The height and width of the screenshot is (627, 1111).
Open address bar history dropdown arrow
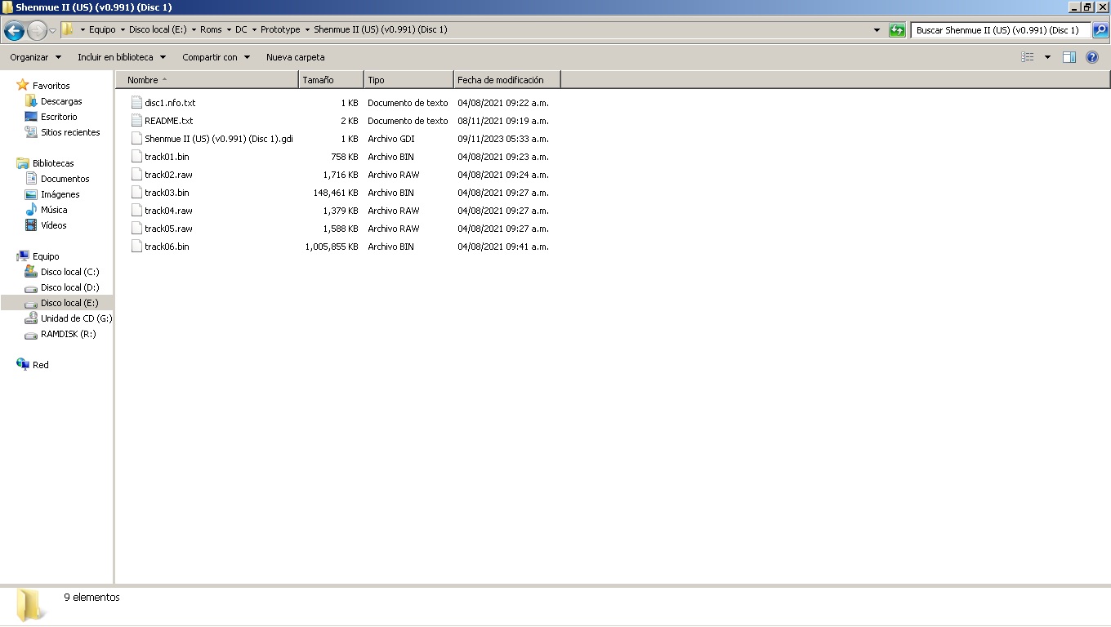[x=877, y=30]
